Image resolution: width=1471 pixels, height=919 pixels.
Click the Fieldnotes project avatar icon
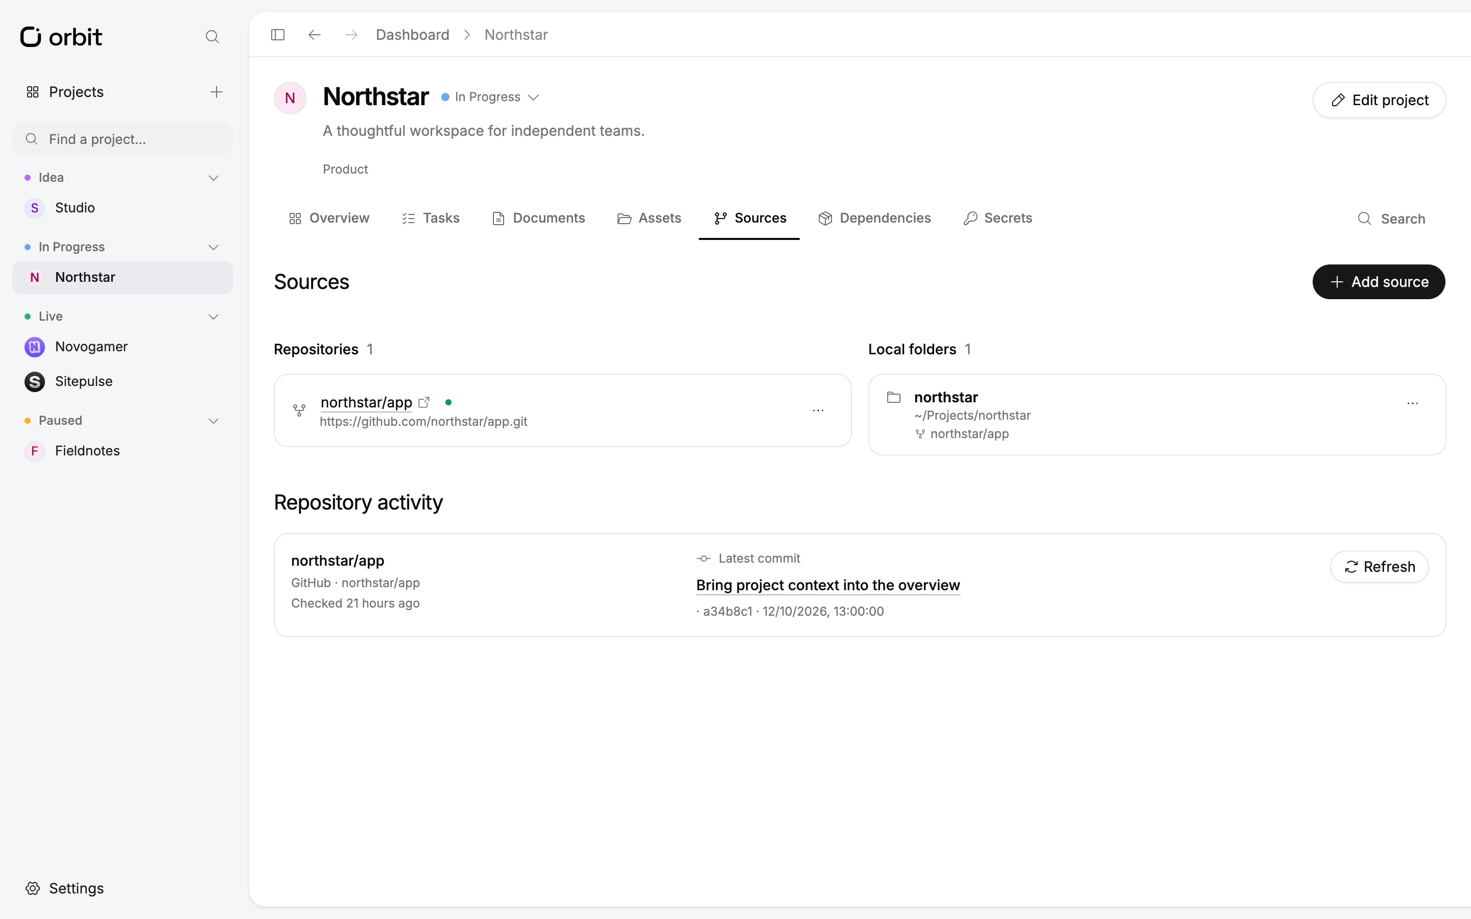pyautogui.click(x=35, y=451)
